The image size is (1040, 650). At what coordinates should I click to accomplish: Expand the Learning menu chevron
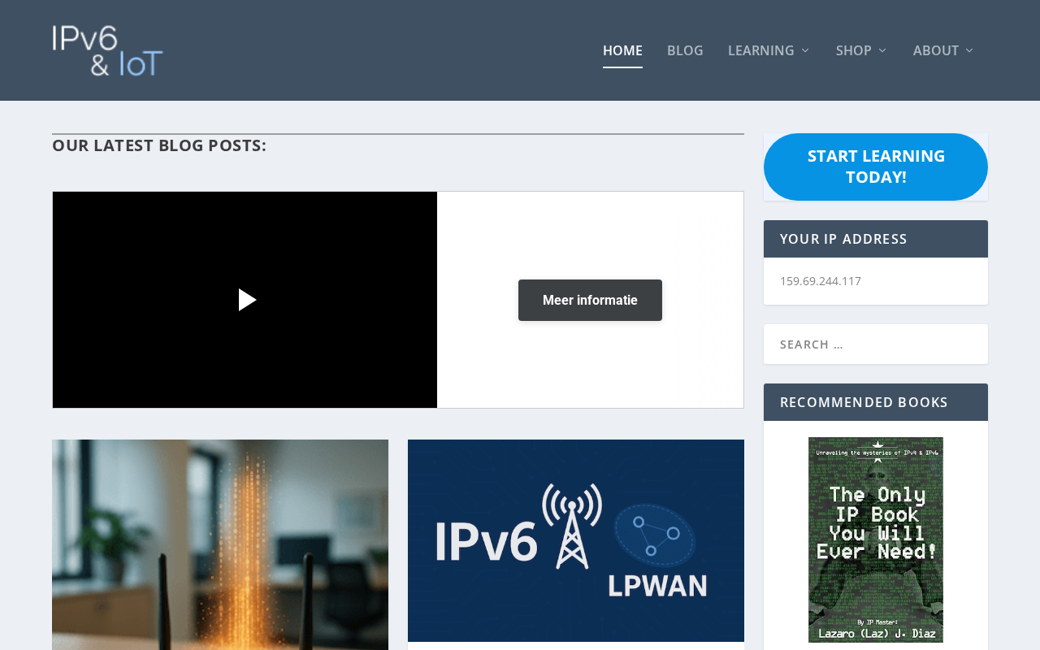(x=805, y=50)
